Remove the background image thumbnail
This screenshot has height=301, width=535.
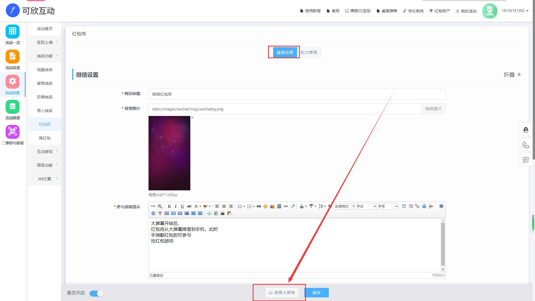(x=192, y=118)
